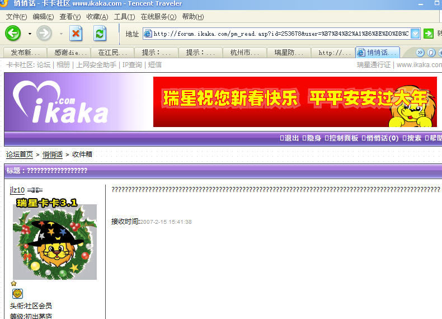Open 悄悄话(0) in the purple bar
Image resolution: width=442 pixels, height=319 pixels.
click(x=382, y=138)
